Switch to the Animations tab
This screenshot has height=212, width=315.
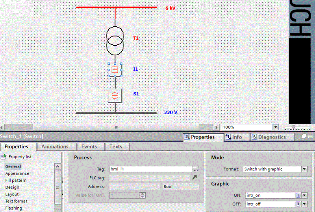[55, 146]
